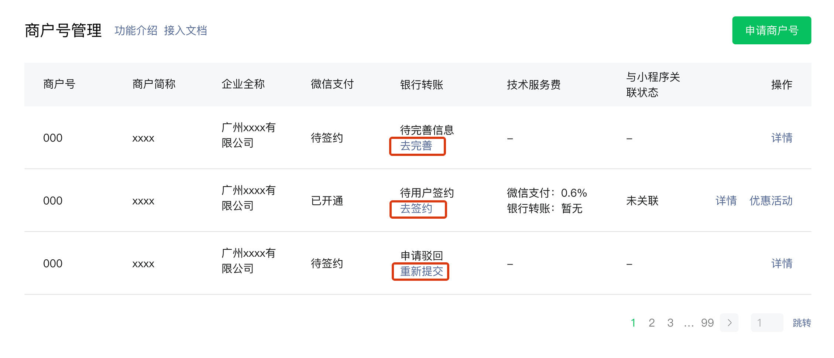Screen dimensions: 834x358
Task: Focus the page number jump input field
Action: point(766,323)
